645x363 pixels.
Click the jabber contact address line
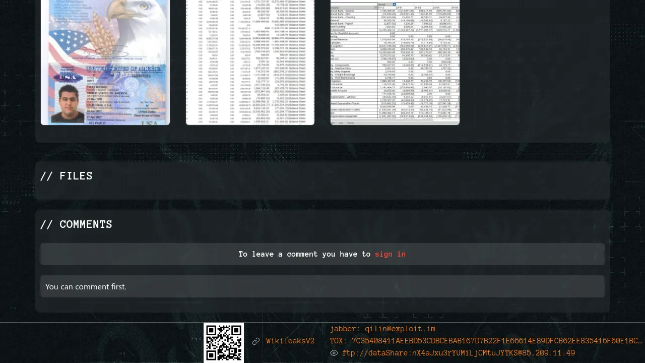point(382,329)
